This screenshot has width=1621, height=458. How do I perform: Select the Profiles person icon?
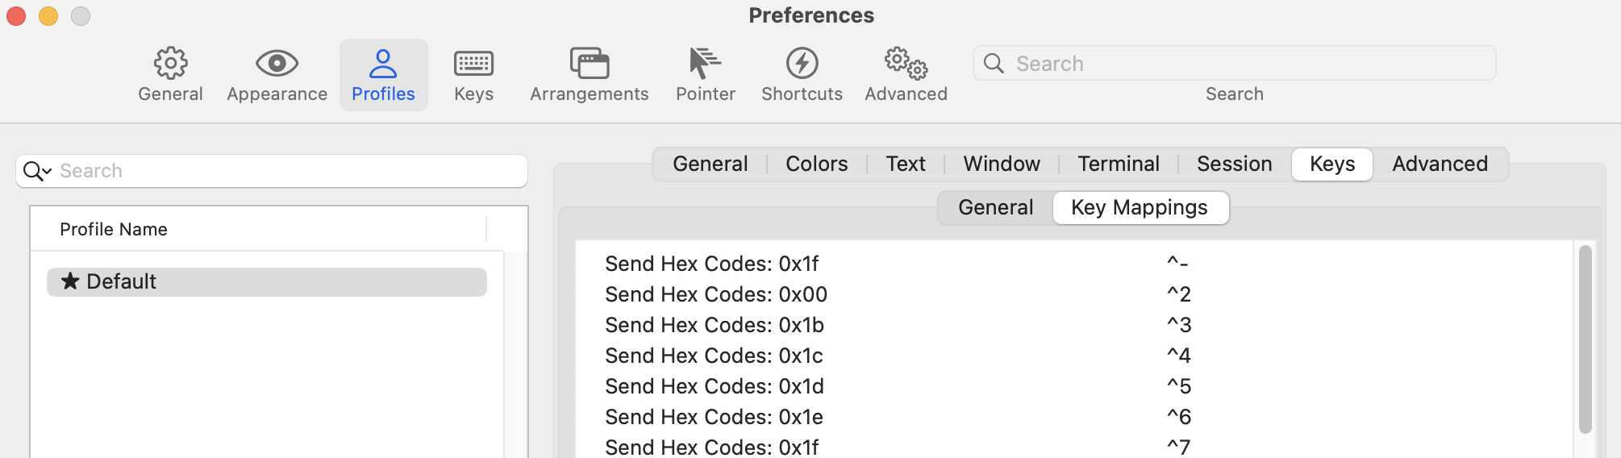[383, 63]
